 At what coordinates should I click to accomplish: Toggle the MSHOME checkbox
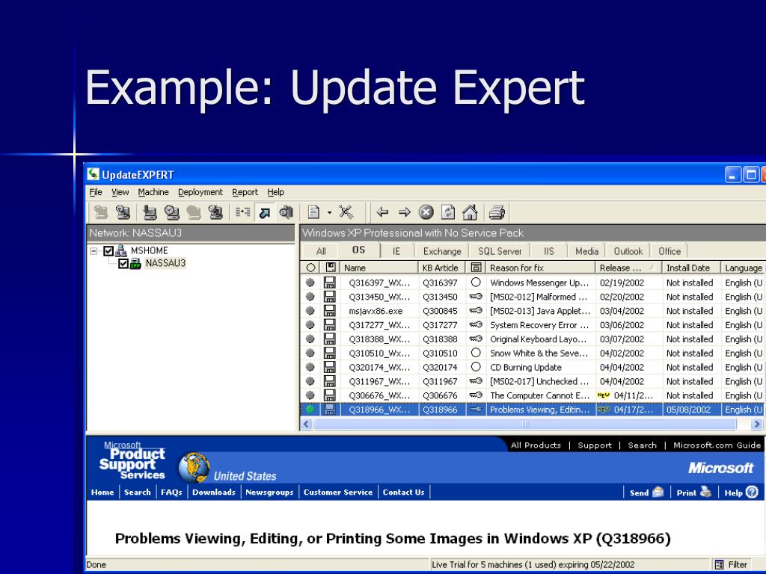tap(108, 251)
